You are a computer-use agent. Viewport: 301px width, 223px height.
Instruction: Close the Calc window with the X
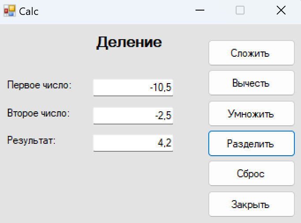[281, 10]
